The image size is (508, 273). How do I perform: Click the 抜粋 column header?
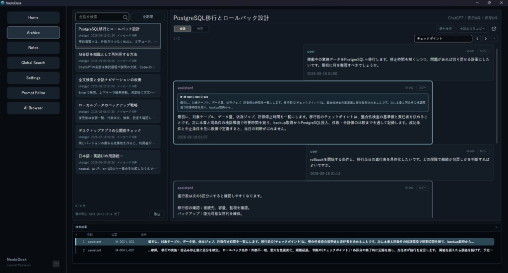tap(144, 235)
